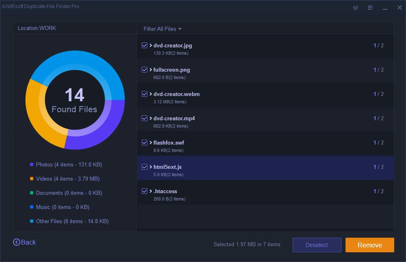Open the Filter: All Files dropdown
Viewport: 406px width, 262px height.
point(162,29)
